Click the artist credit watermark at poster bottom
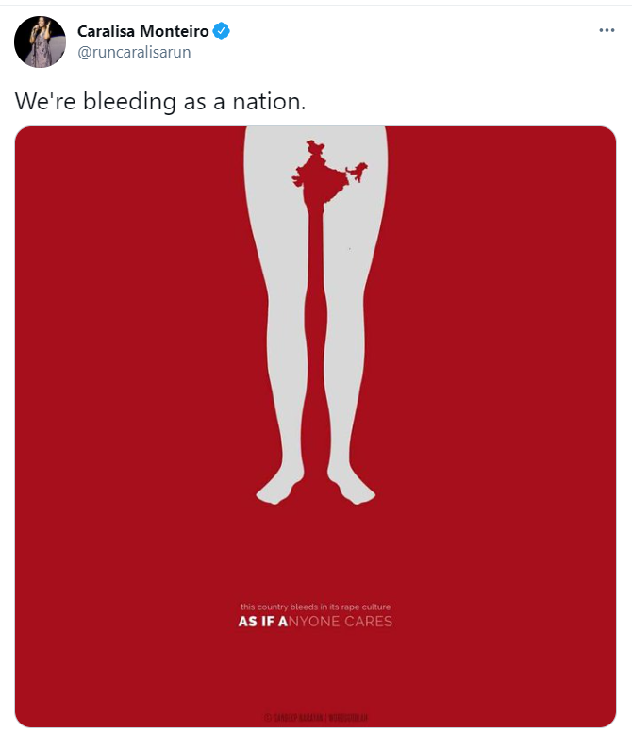 click(315, 718)
